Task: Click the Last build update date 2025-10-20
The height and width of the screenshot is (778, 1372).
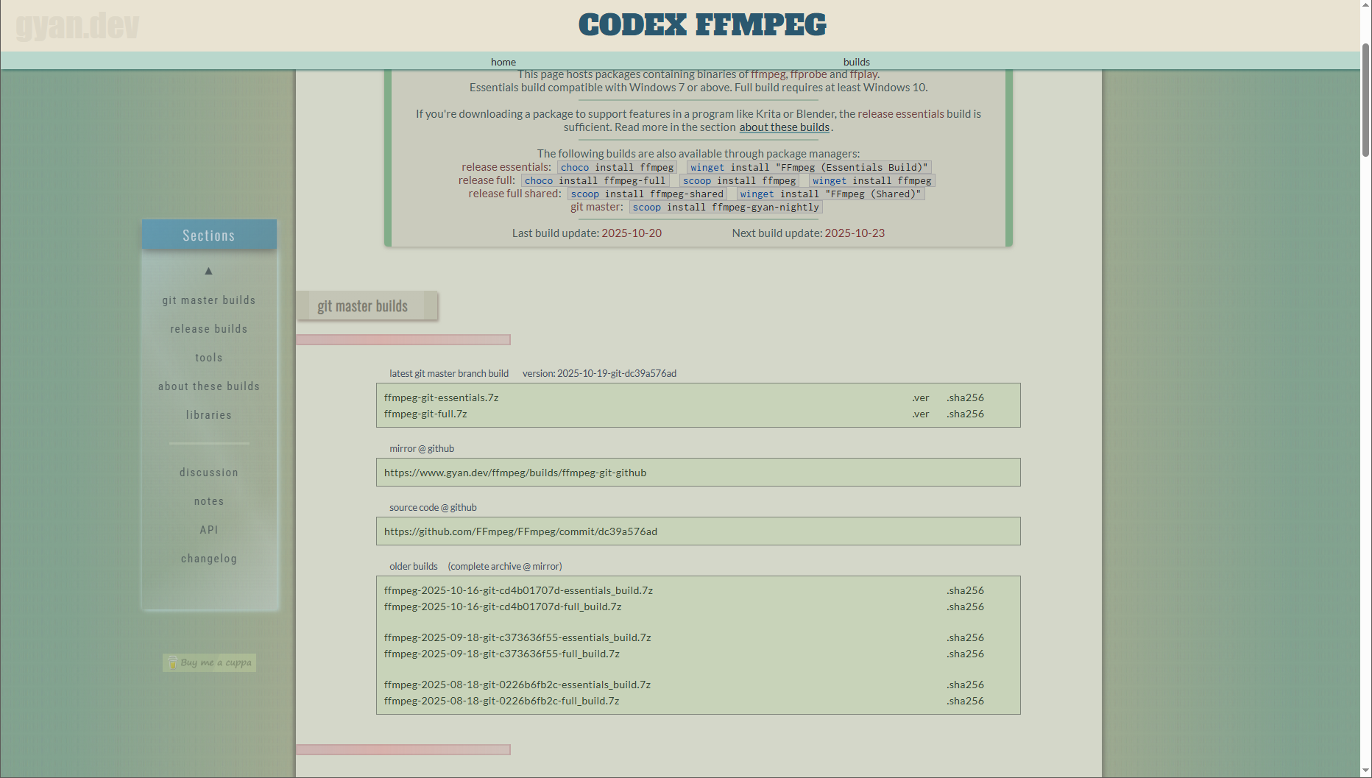Action: click(632, 233)
